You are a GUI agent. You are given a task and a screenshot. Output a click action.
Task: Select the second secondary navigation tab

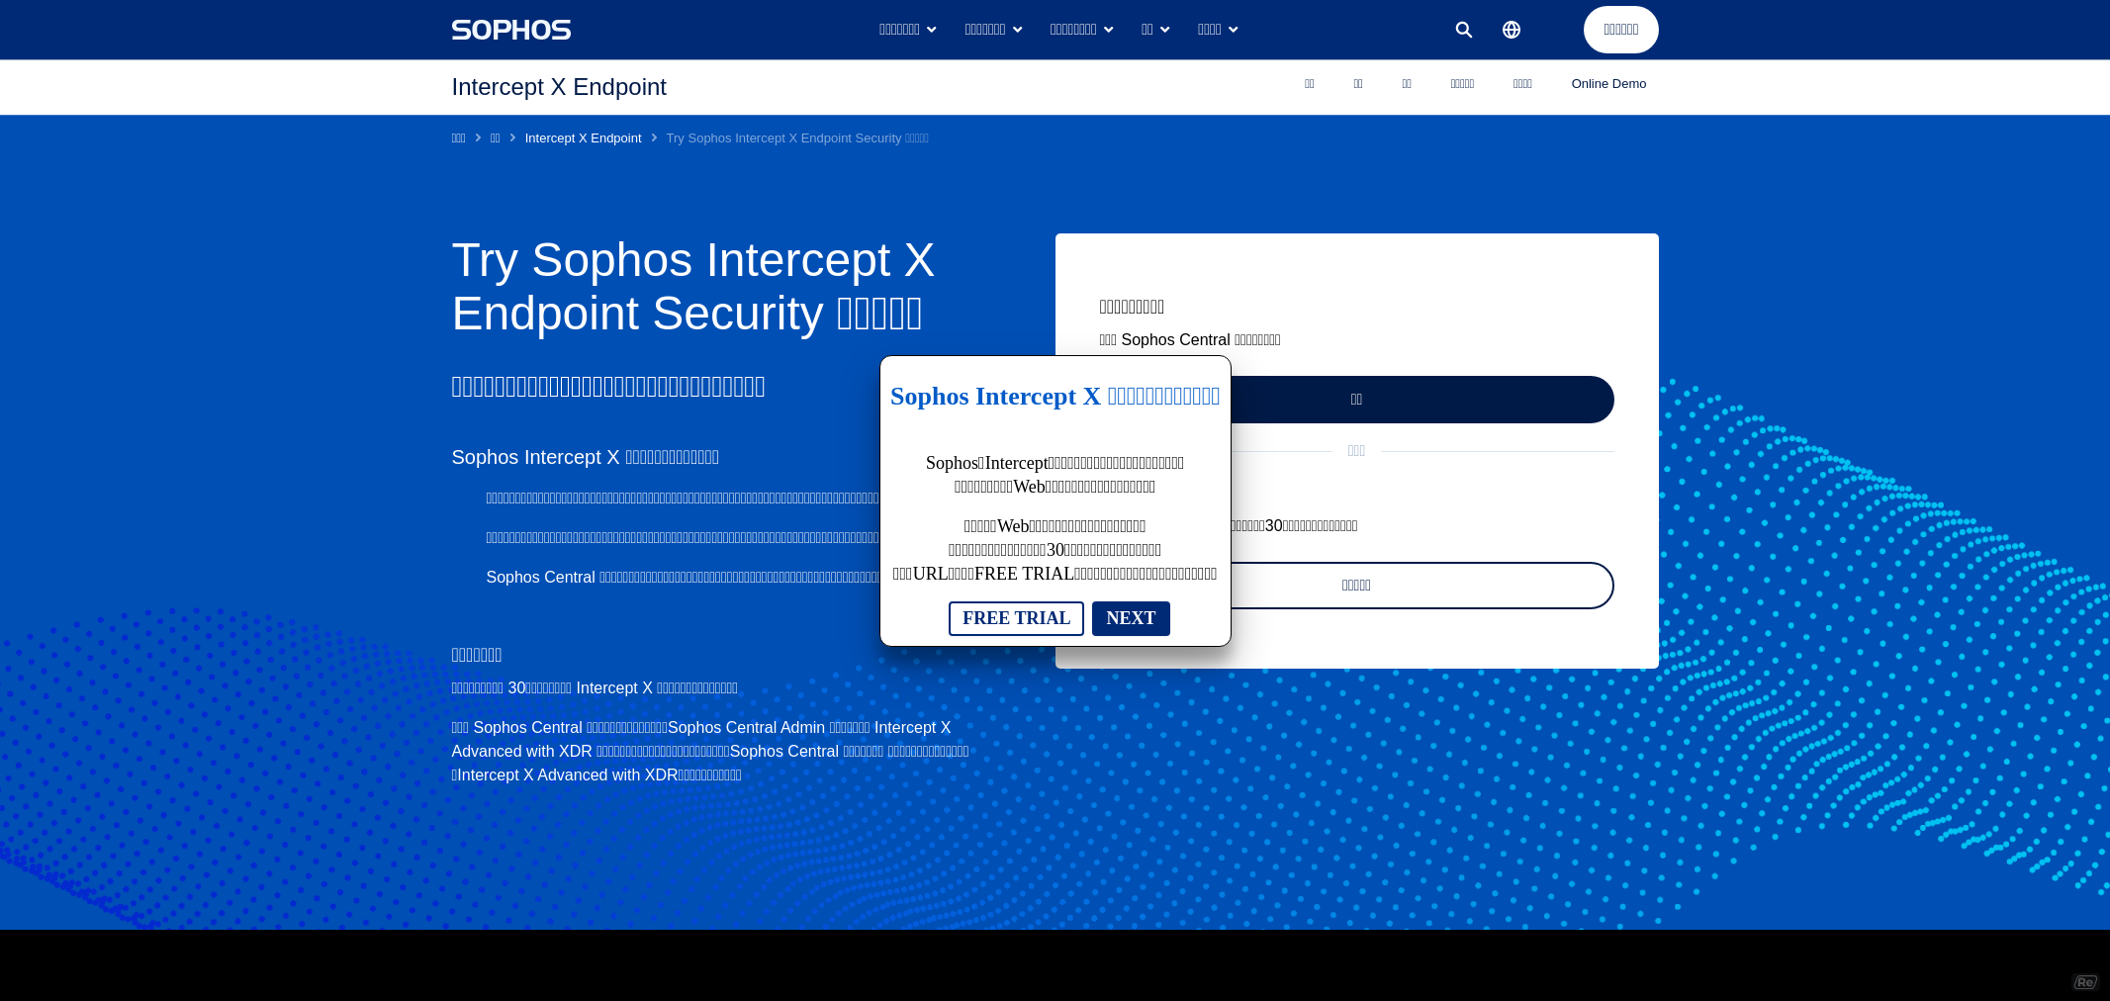click(x=1357, y=84)
